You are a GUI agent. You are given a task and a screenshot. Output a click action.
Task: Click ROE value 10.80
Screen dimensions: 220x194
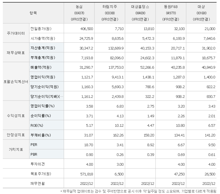180,125
